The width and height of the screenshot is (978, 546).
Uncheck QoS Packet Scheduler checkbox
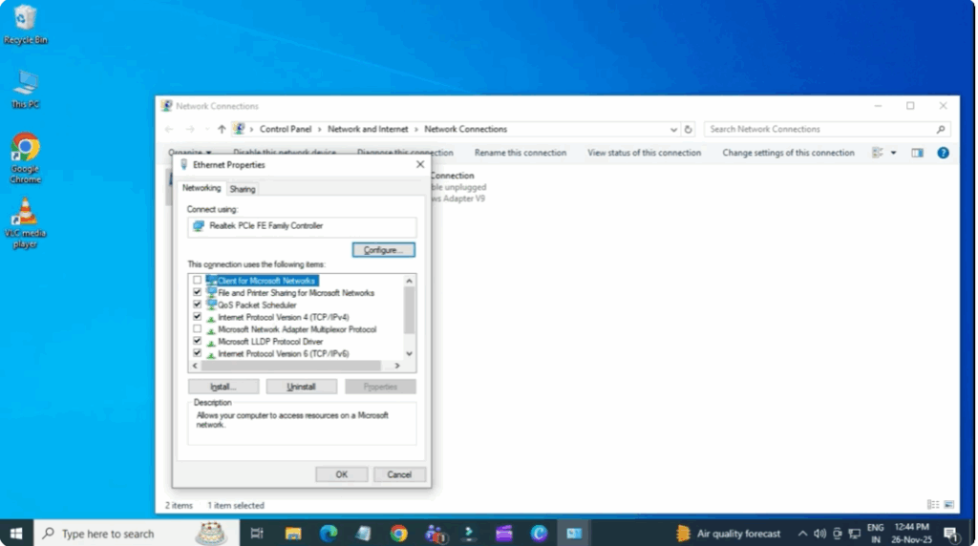coord(197,304)
